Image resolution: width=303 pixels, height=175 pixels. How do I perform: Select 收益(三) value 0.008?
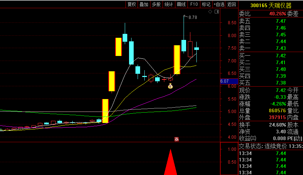pos(279,139)
